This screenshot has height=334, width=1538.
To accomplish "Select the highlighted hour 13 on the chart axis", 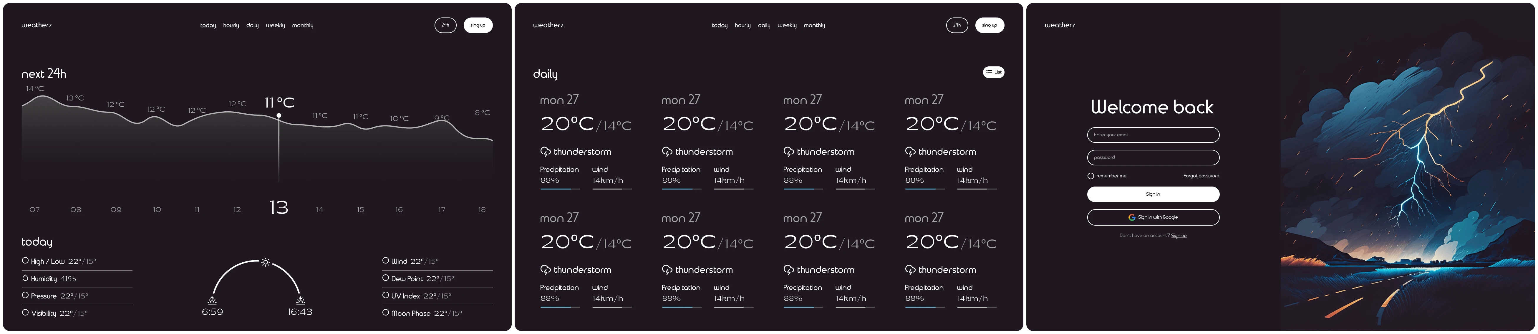I will click(279, 207).
